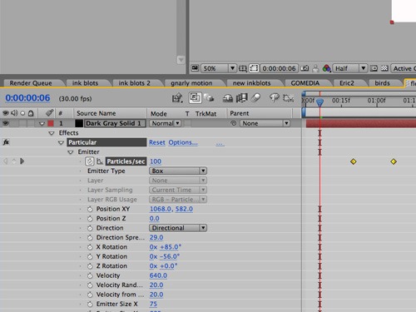The image size is (416, 312).
Task: Open the Half resolution dropdown
Action: (x=350, y=68)
